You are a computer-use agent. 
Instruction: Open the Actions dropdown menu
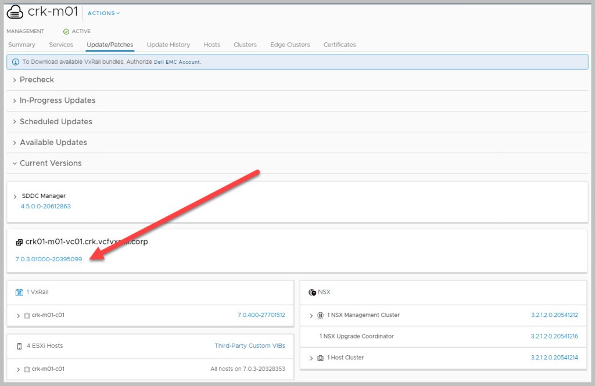pos(103,13)
